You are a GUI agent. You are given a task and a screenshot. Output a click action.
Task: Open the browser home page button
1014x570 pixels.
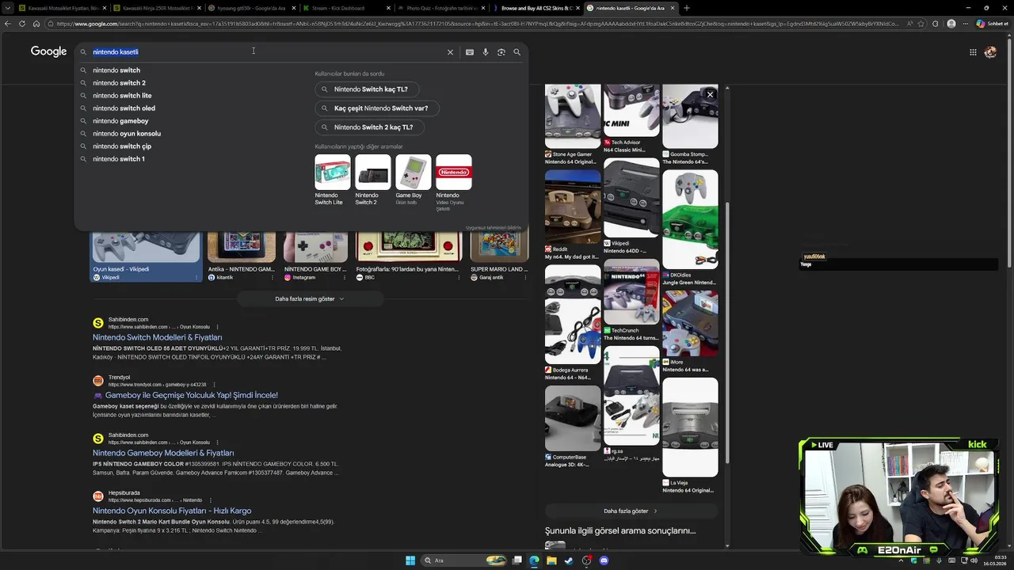36,24
